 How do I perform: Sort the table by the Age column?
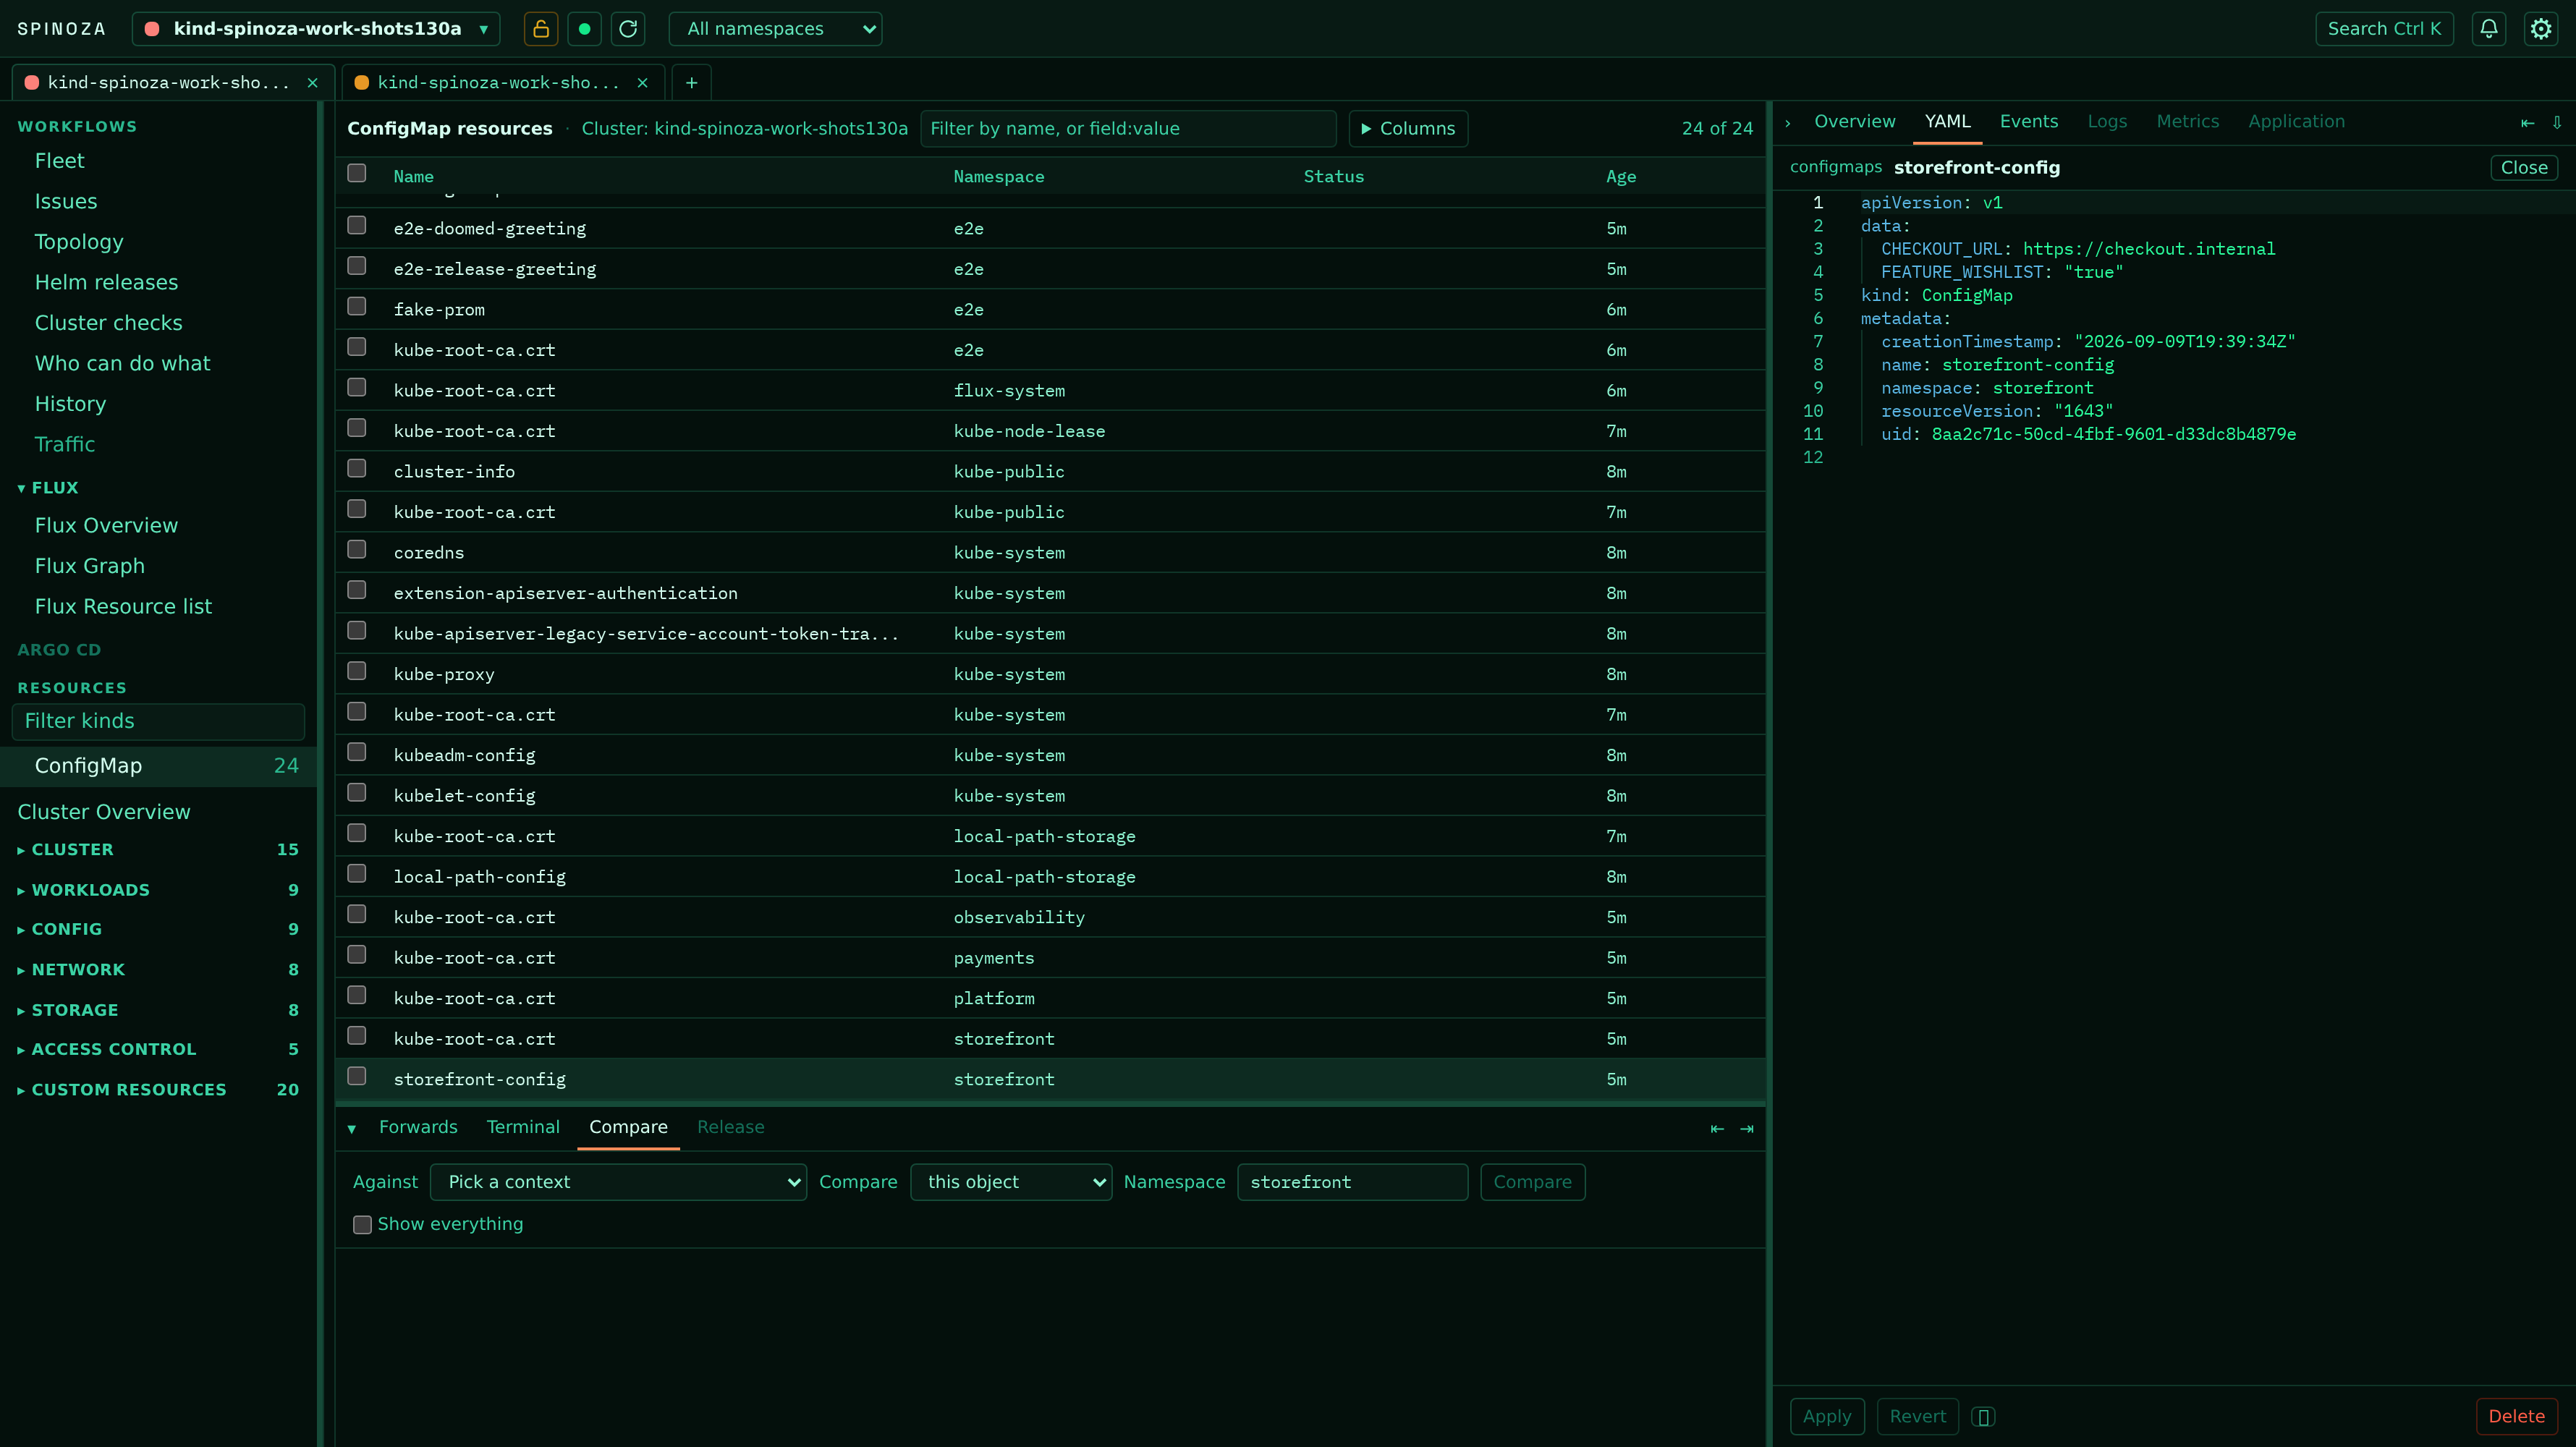pyautogui.click(x=1621, y=177)
